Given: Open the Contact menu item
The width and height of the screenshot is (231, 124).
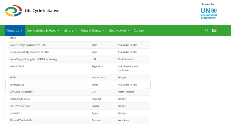Looking at the screenshot, I should coord(139,31).
